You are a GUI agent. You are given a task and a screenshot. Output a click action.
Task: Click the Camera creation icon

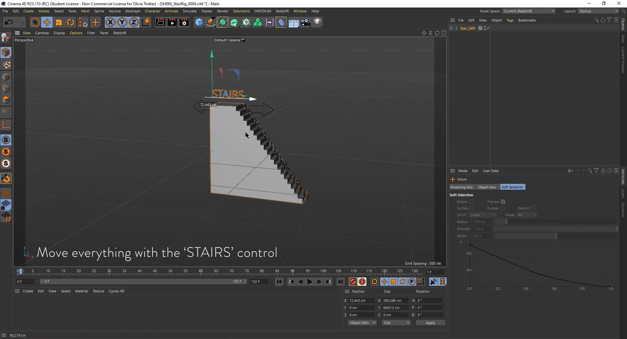pyautogui.click(x=305, y=22)
